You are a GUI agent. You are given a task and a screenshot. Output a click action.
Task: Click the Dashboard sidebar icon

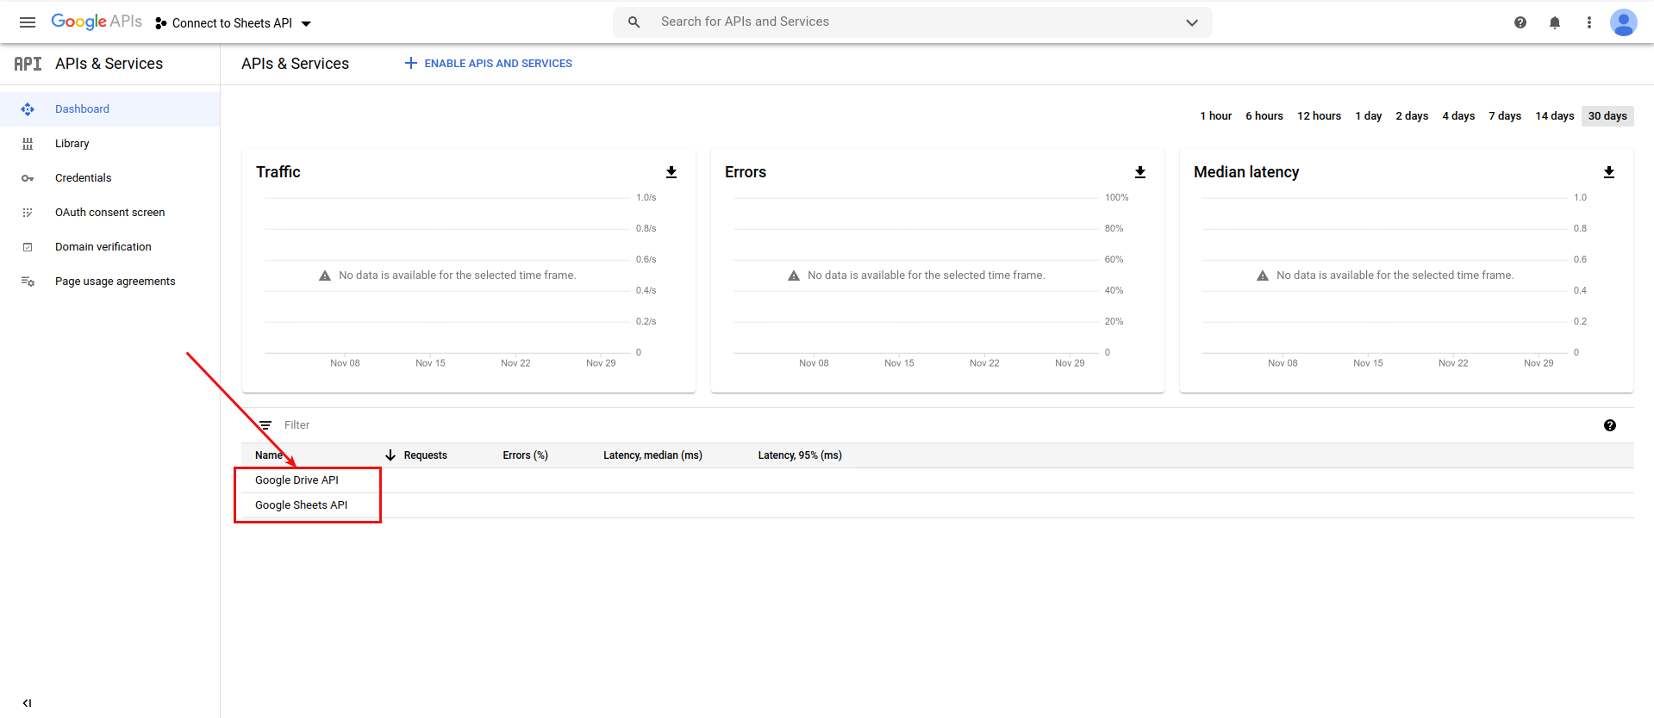(28, 109)
